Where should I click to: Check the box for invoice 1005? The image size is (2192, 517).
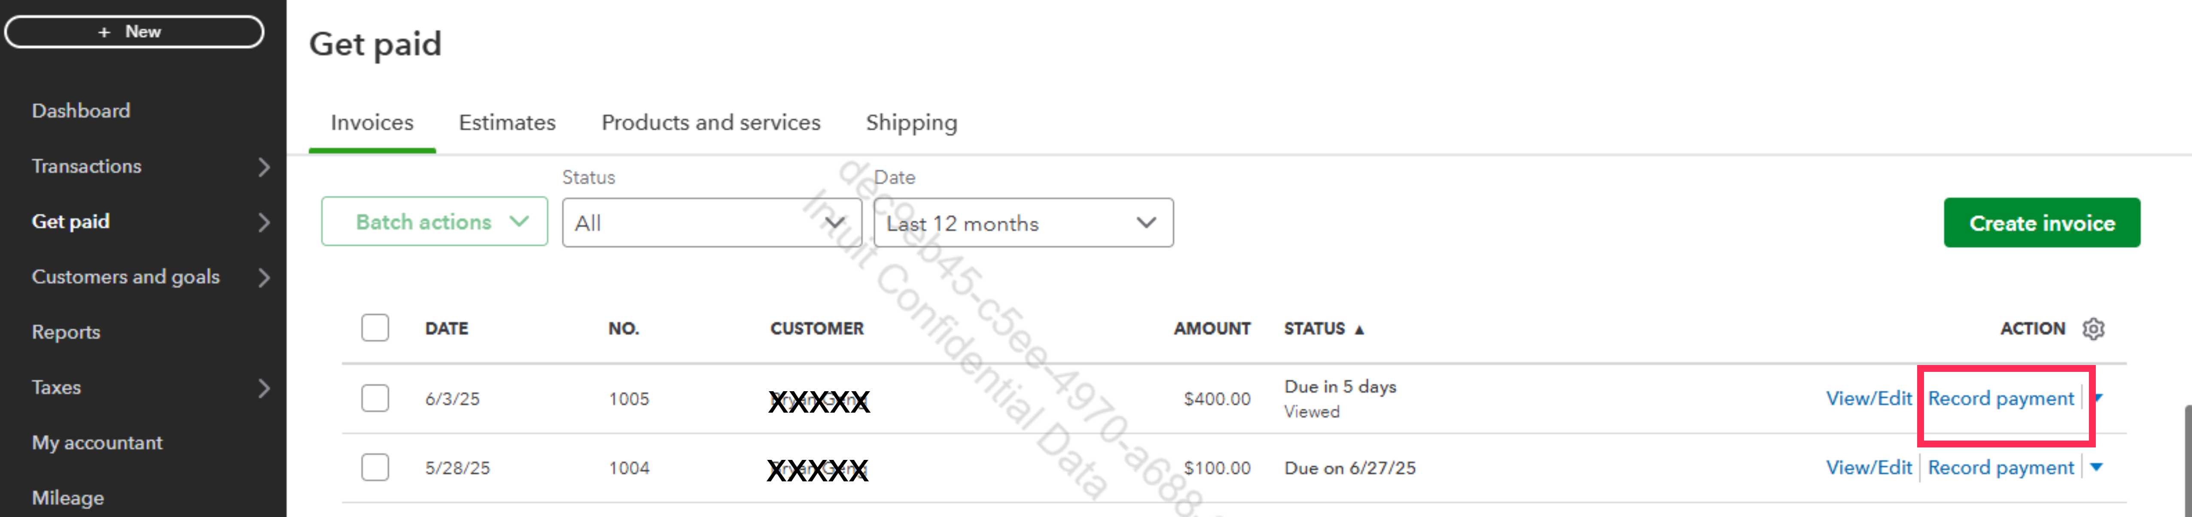[374, 398]
